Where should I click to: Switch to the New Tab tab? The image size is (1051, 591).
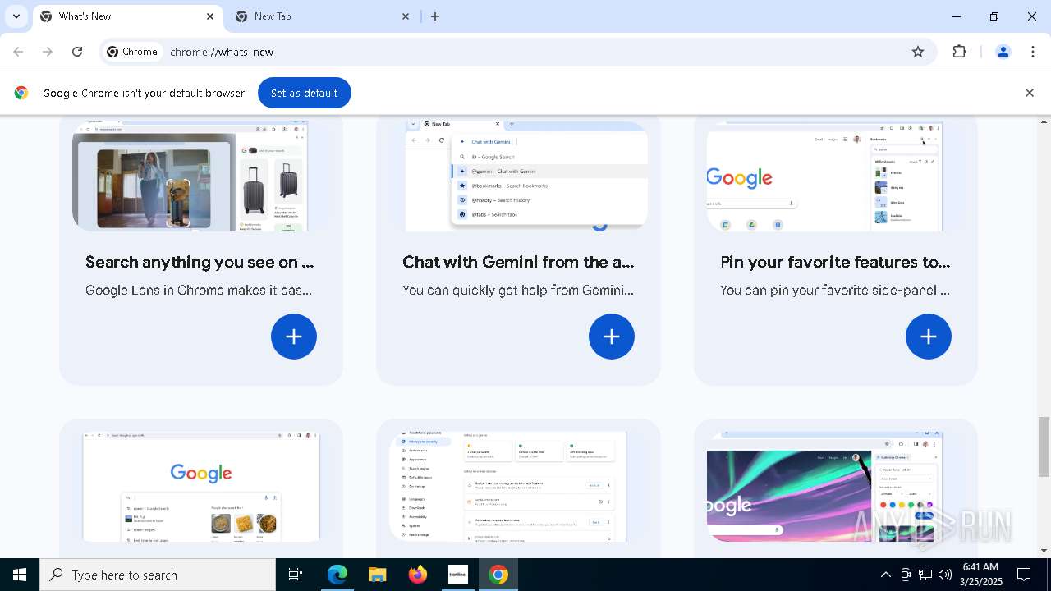pyautogui.click(x=322, y=16)
